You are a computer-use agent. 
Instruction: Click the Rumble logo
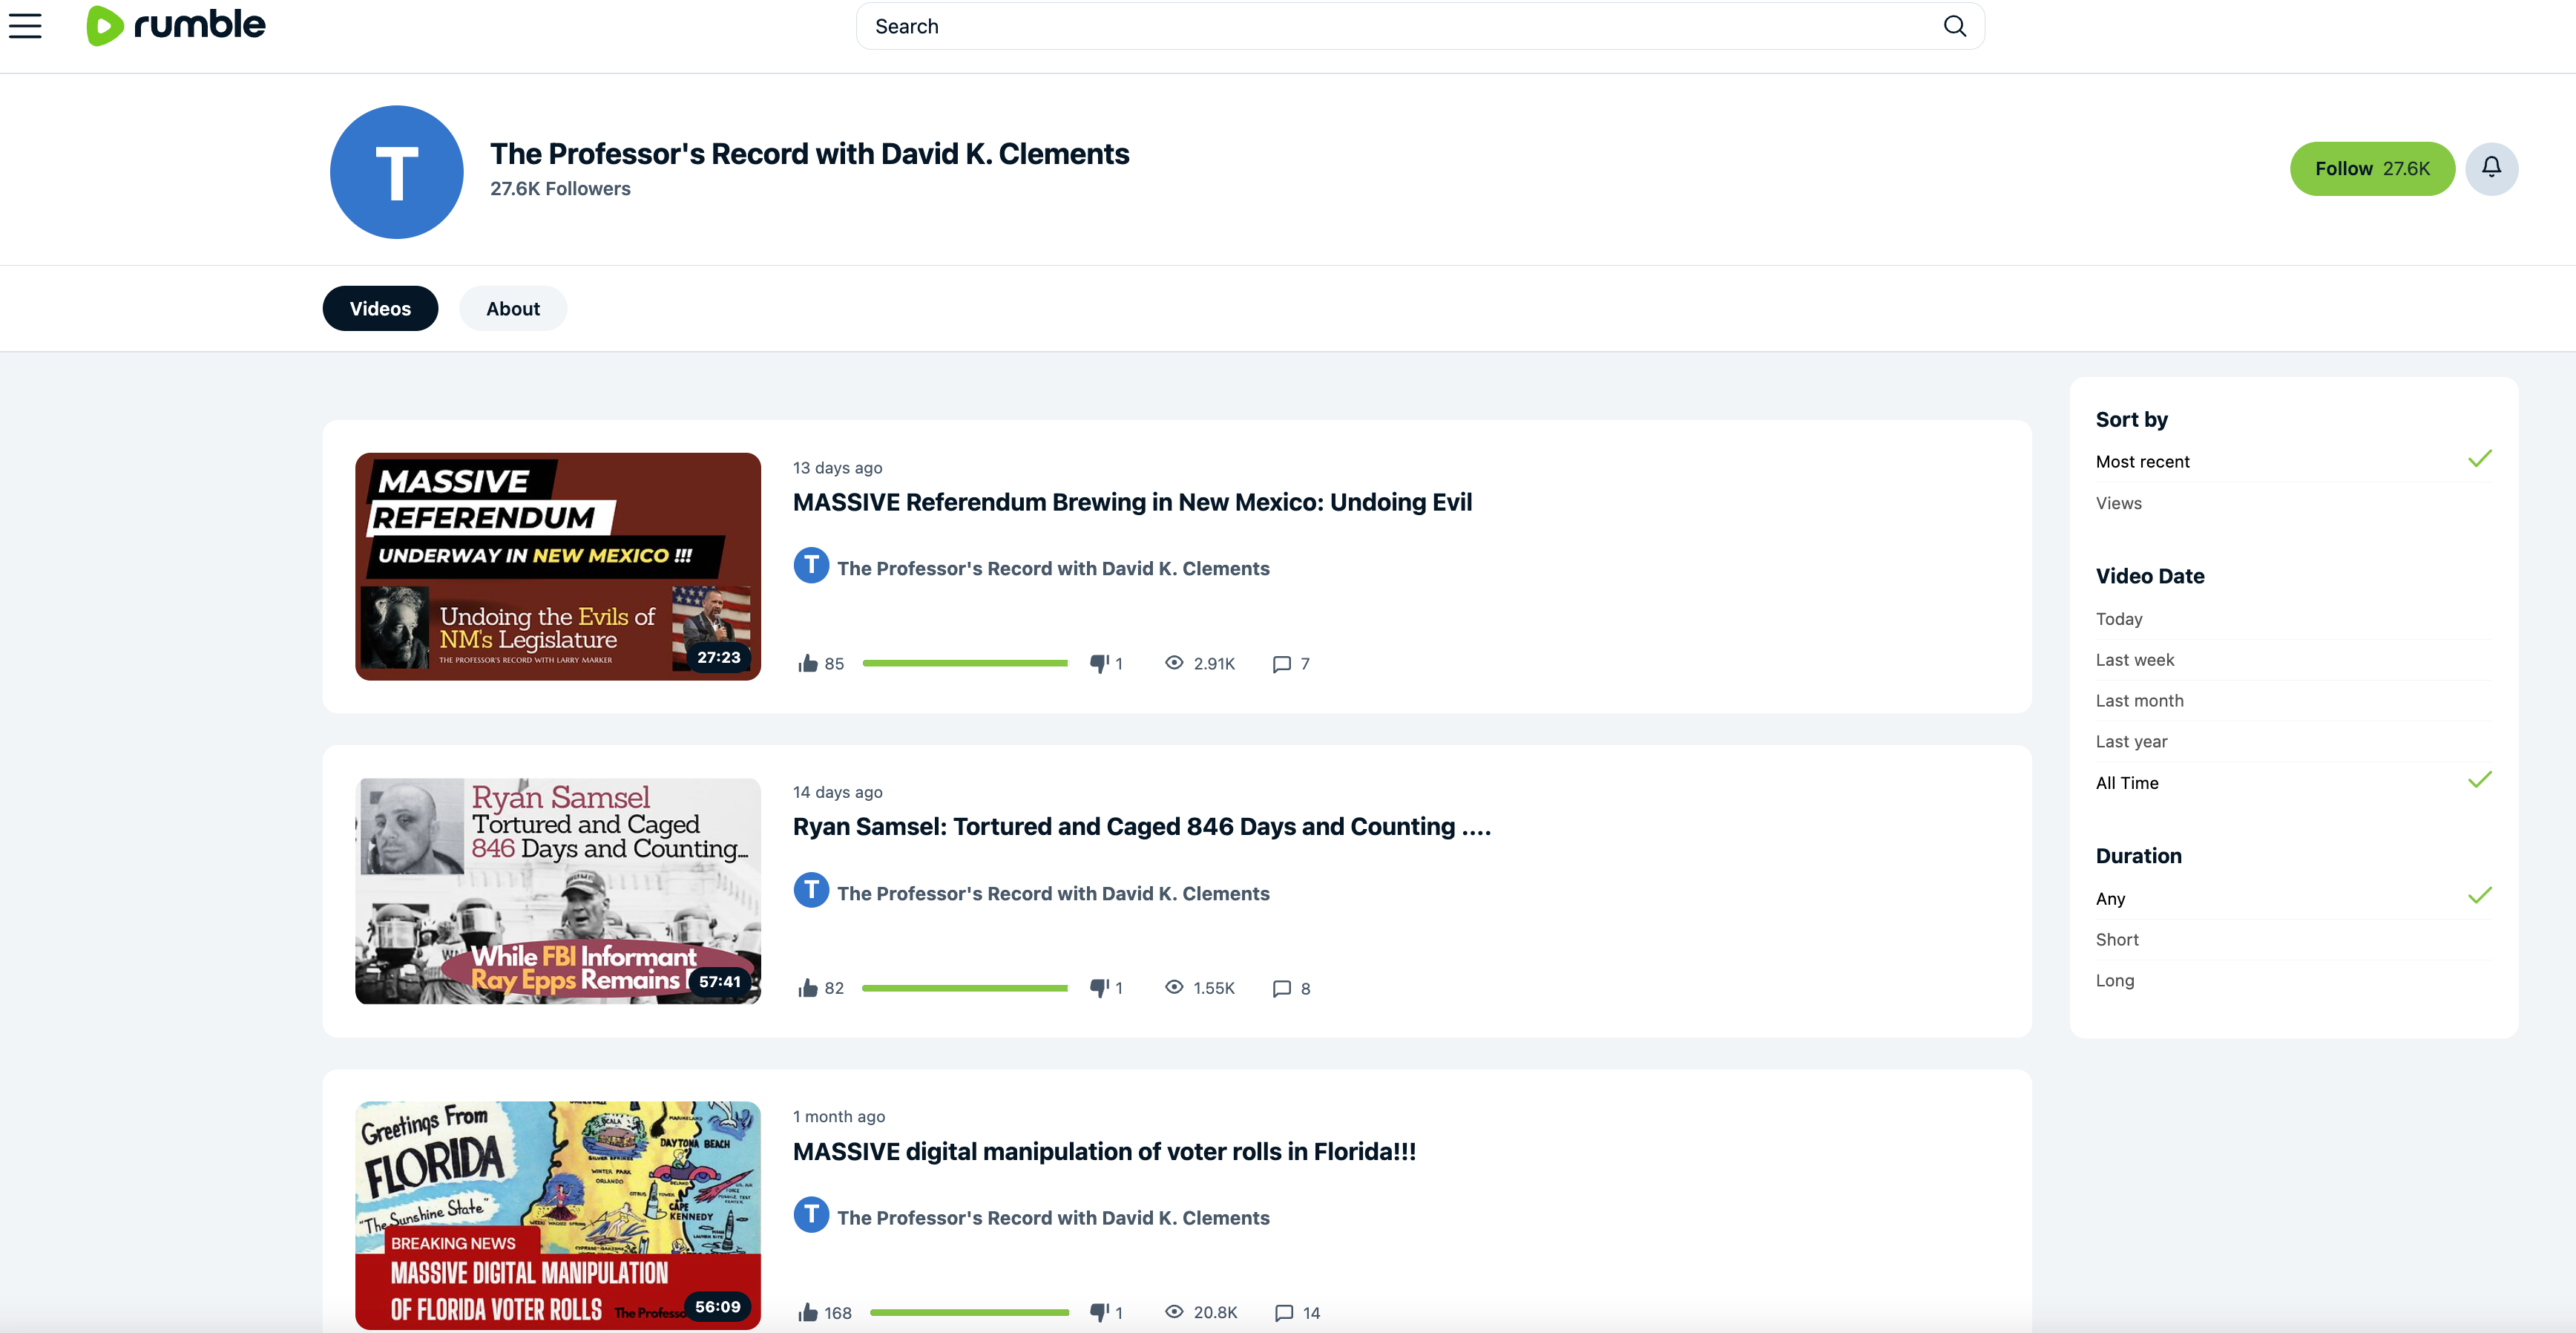coord(176,25)
